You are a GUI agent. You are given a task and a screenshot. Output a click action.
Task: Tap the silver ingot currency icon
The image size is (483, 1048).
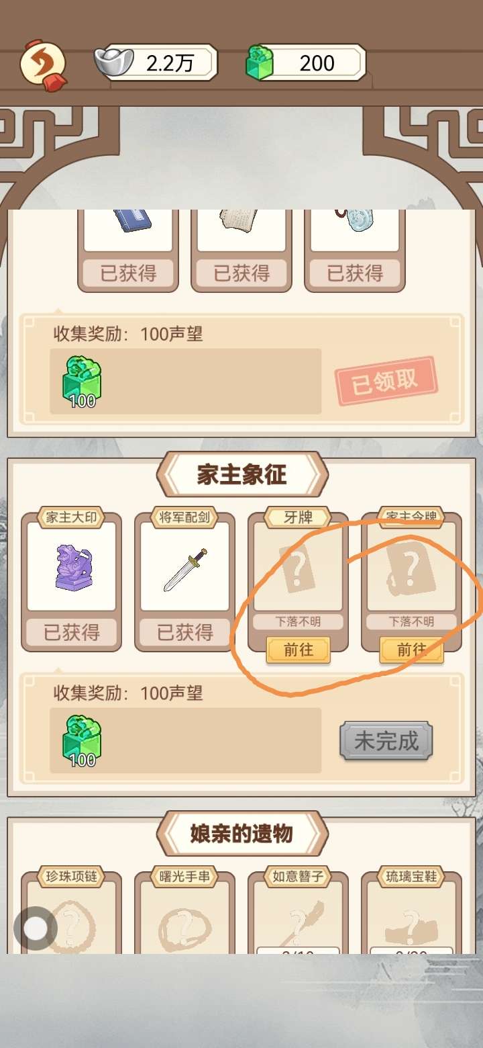114,62
